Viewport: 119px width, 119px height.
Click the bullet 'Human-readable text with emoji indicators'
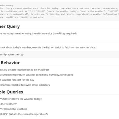[x=25, y=85]
